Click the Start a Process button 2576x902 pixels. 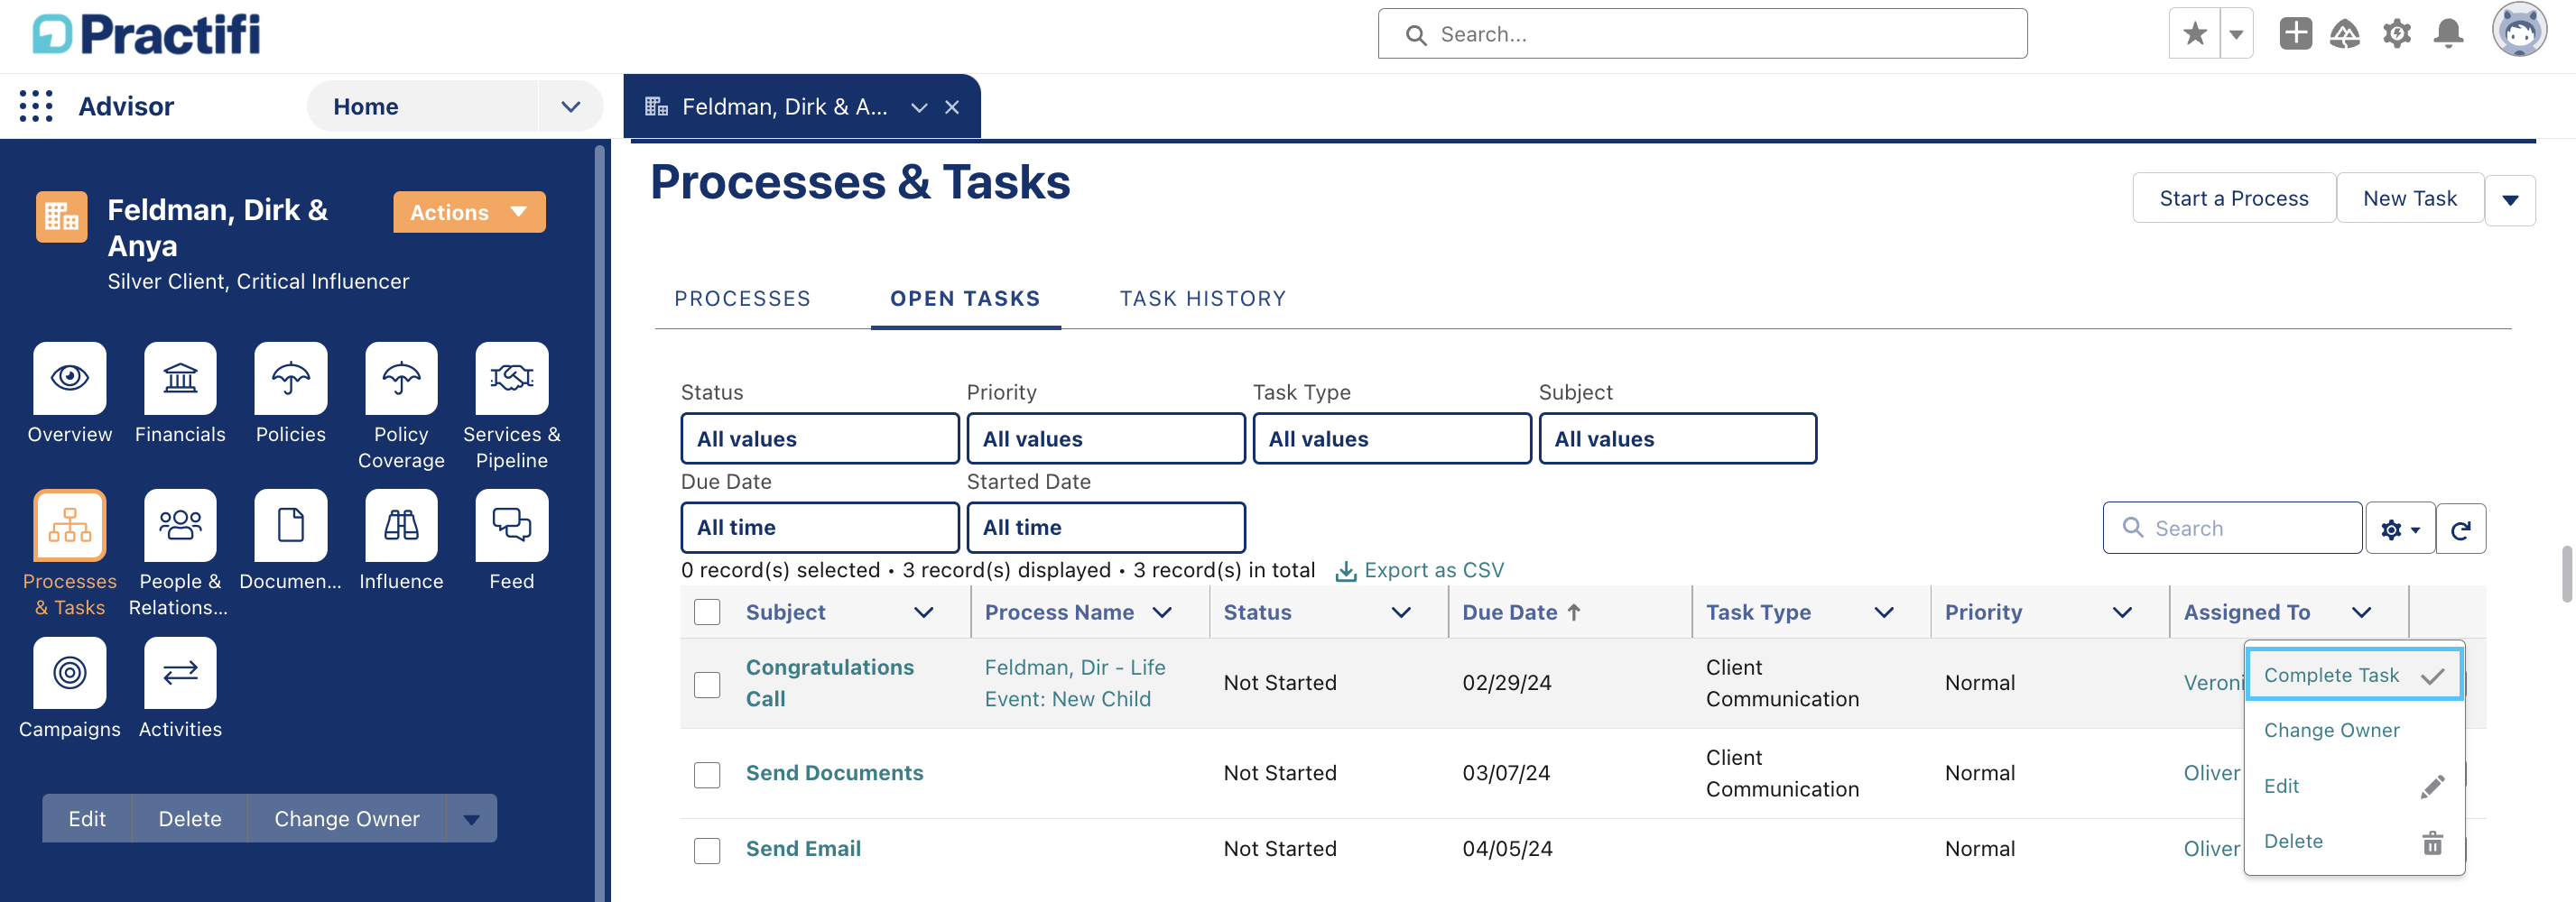(x=2234, y=197)
